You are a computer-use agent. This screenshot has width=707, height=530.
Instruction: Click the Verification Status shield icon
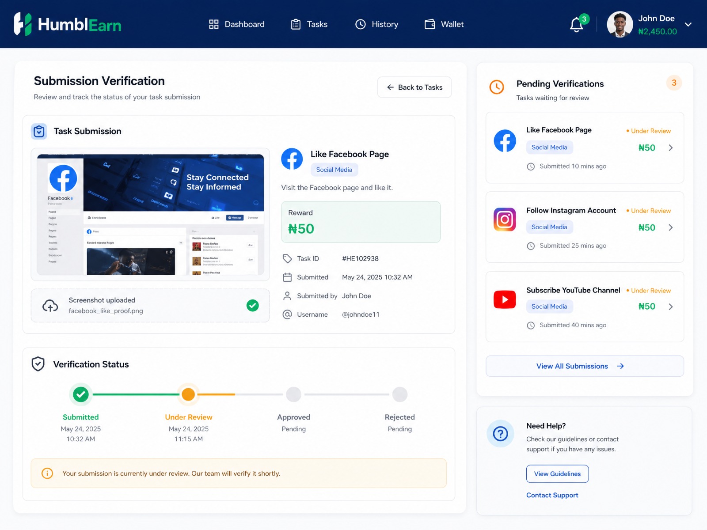(x=38, y=364)
